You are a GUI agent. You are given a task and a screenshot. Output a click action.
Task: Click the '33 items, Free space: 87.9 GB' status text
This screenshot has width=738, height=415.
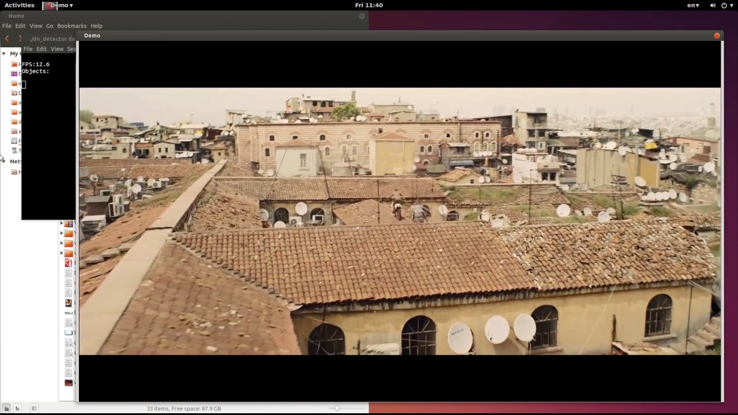(x=184, y=409)
